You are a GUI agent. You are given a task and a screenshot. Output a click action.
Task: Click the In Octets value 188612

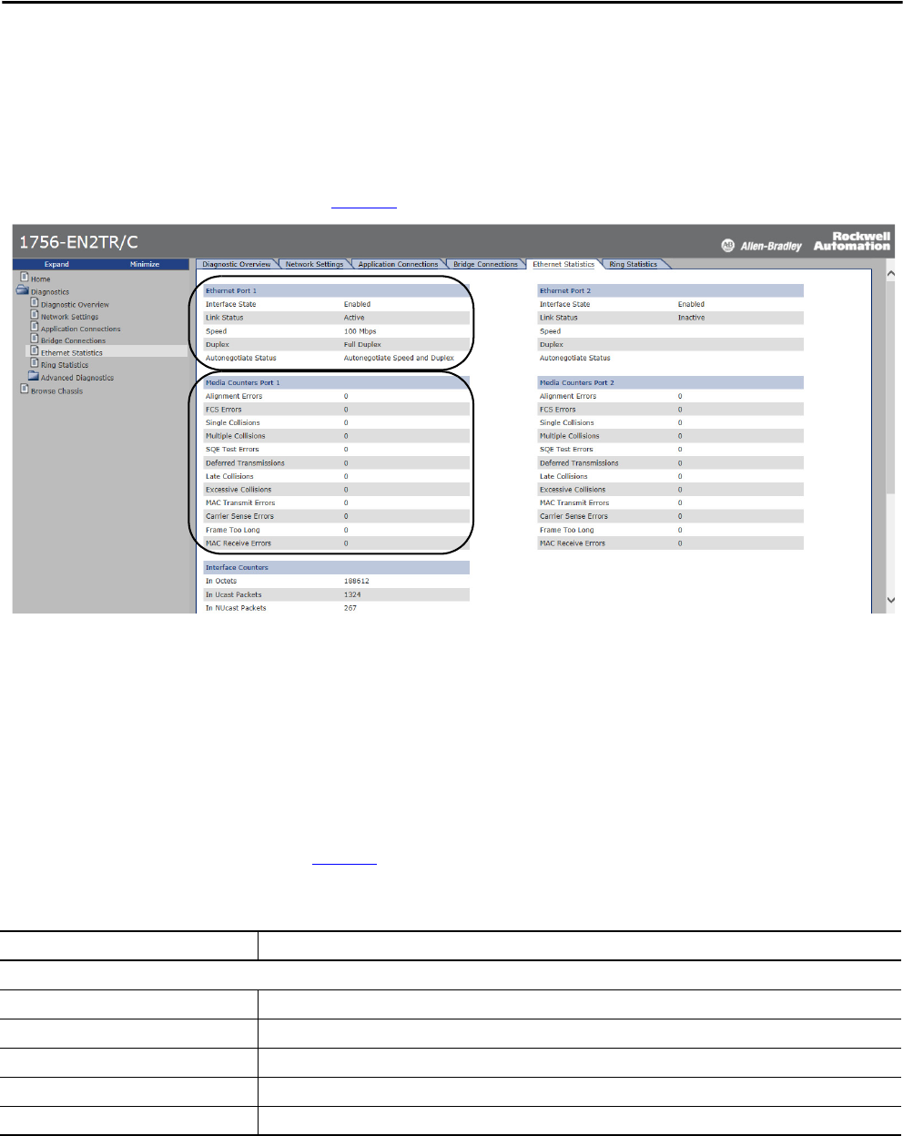357,581
